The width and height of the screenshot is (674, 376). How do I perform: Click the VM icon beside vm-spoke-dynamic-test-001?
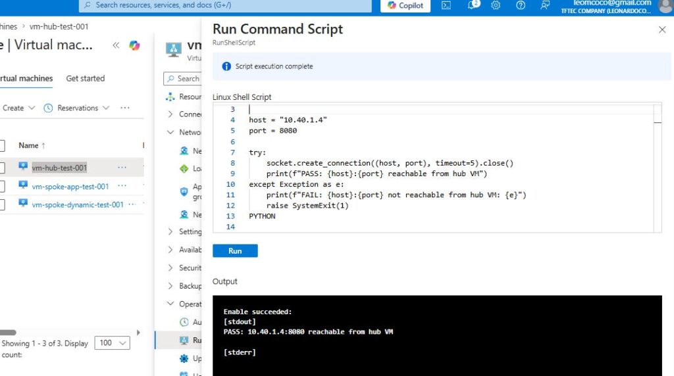point(23,203)
